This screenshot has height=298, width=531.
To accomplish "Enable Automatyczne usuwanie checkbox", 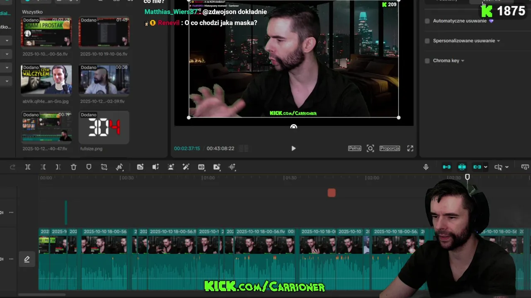I will pos(427,21).
